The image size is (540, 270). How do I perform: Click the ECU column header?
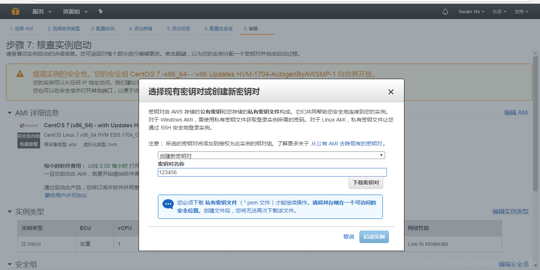[x=95, y=228]
